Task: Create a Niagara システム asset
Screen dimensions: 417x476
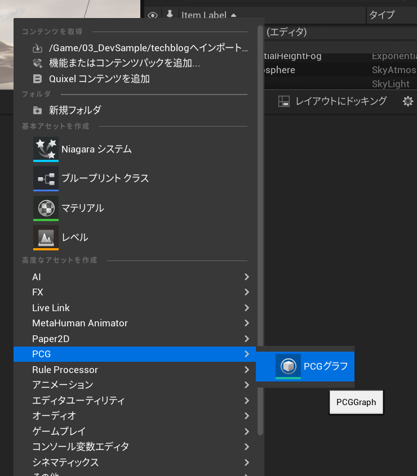Action: click(x=135, y=149)
